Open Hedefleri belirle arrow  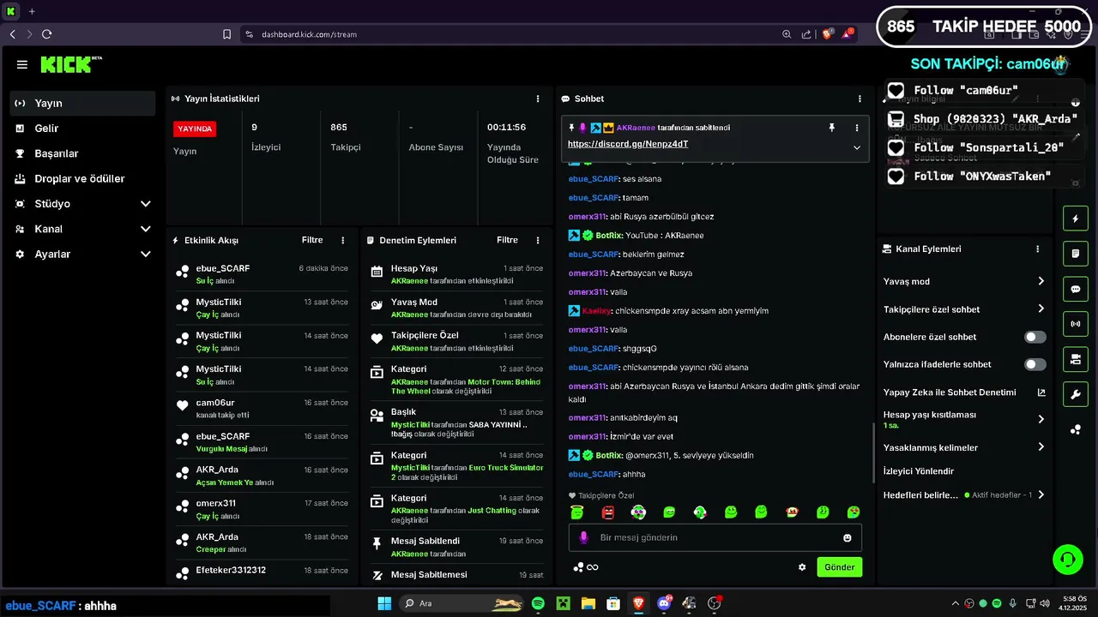pyautogui.click(x=1041, y=494)
